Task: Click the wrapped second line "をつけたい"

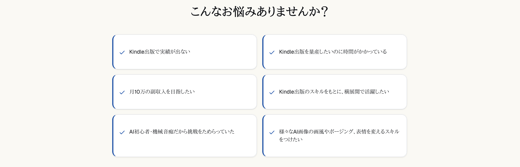Action: (x=291, y=139)
